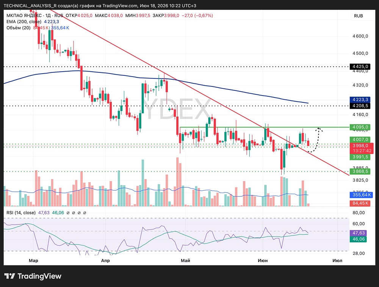Click the 4 320,0 price axis tick

(x=360, y=85)
